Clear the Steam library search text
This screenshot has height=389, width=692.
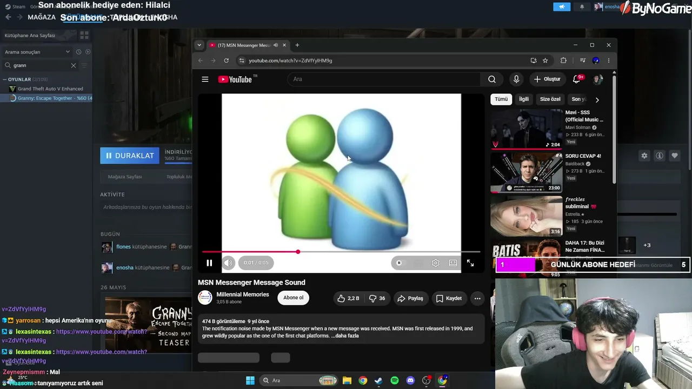[x=74, y=65]
